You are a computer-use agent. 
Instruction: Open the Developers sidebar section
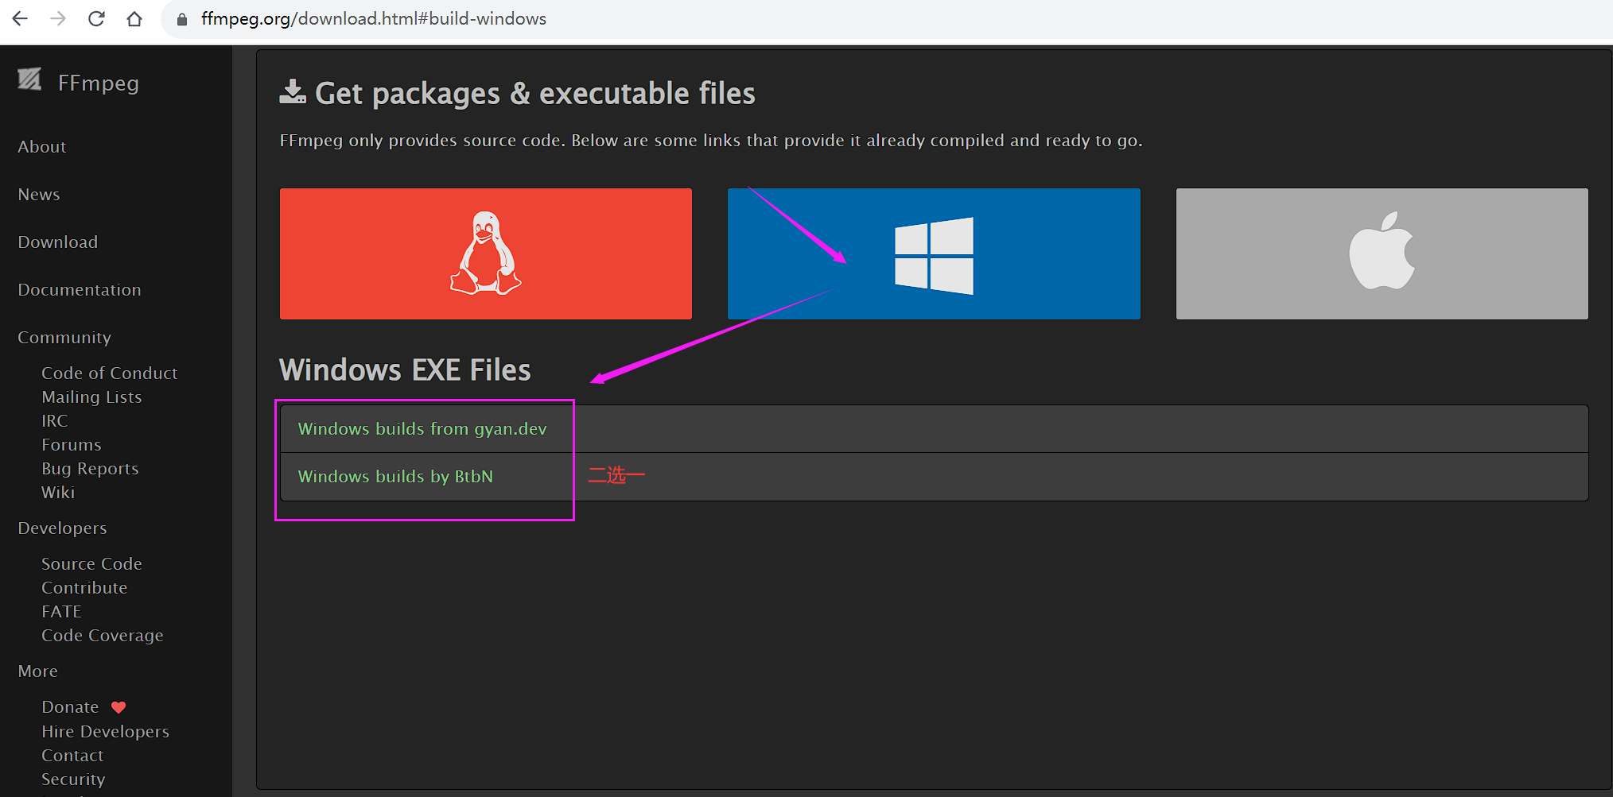tap(62, 528)
